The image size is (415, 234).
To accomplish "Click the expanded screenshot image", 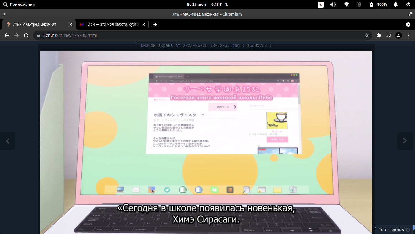I will (206, 142).
